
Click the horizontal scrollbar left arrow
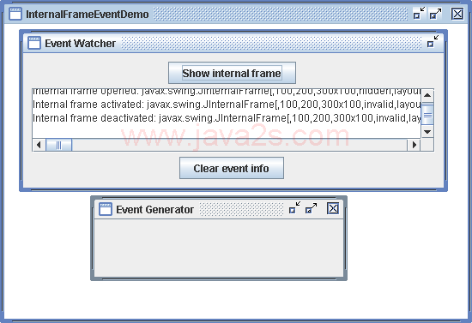coord(39,145)
